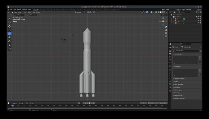Viewport: 209px width, 119px height.
Task: Open the Texture properties tab
Action: [170, 91]
